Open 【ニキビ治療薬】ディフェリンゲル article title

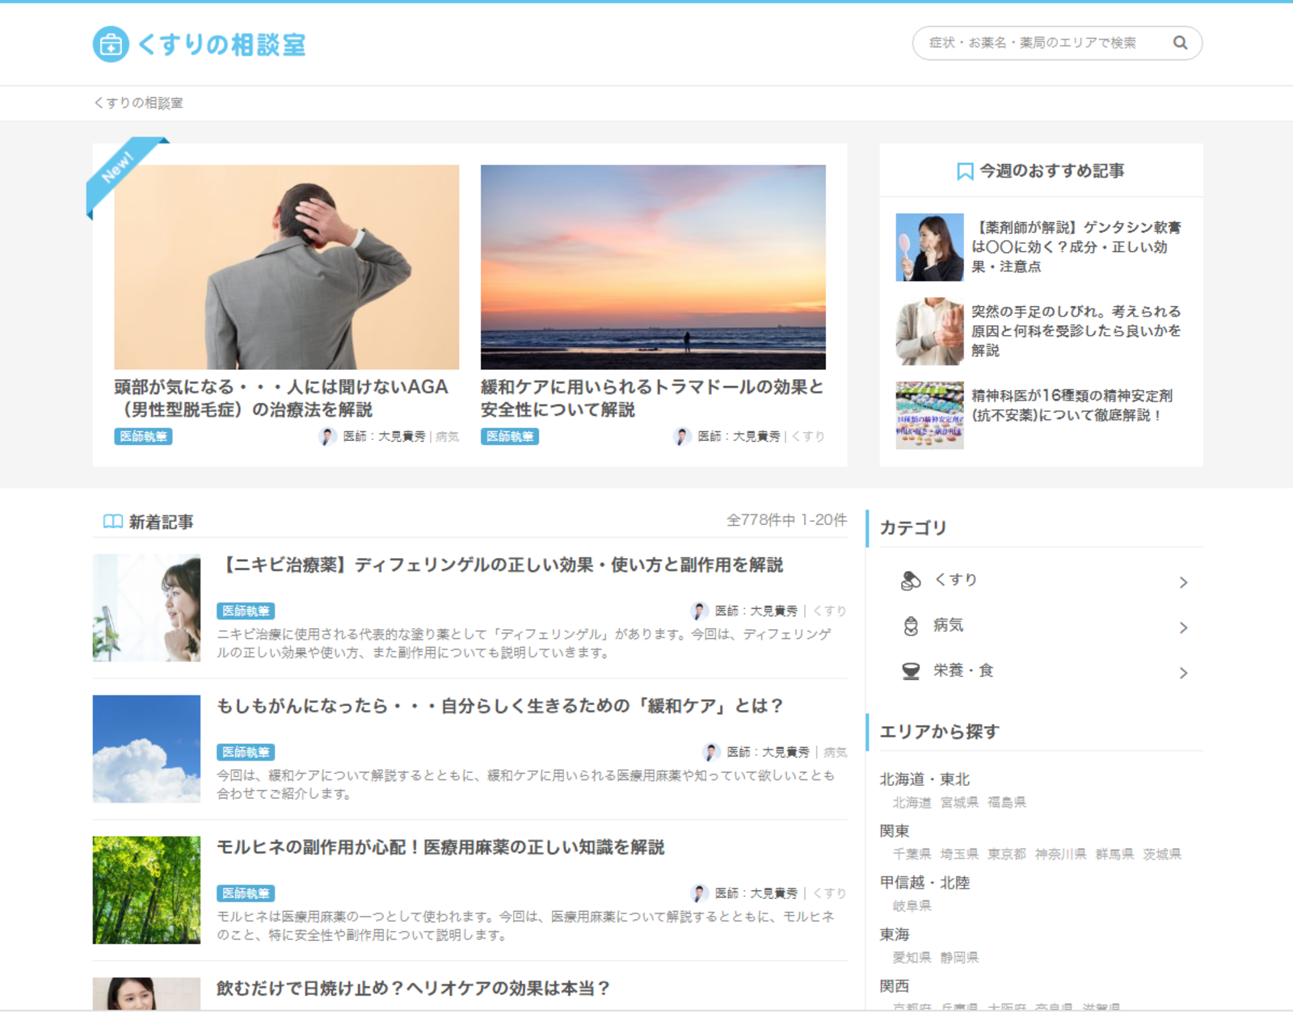pos(500,565)
